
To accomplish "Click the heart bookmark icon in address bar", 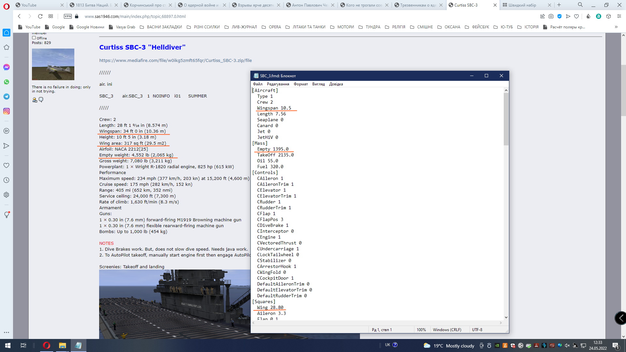I will pyautogui.click(x=576, y=16).
